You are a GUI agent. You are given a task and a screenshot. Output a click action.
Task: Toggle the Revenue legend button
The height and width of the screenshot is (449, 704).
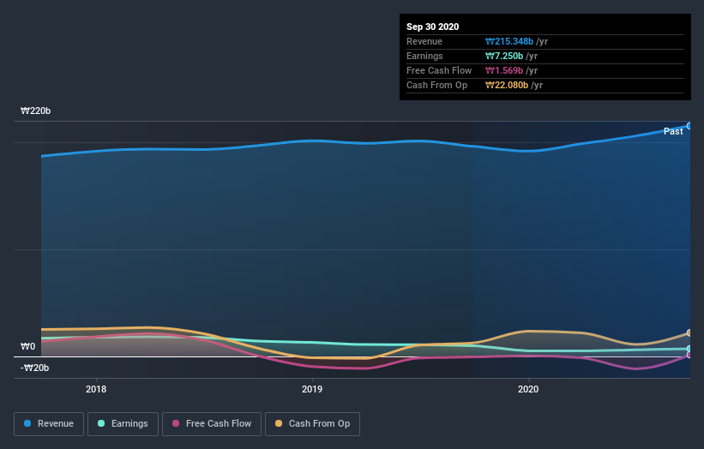pyautogui.click(x=49, y=424)
